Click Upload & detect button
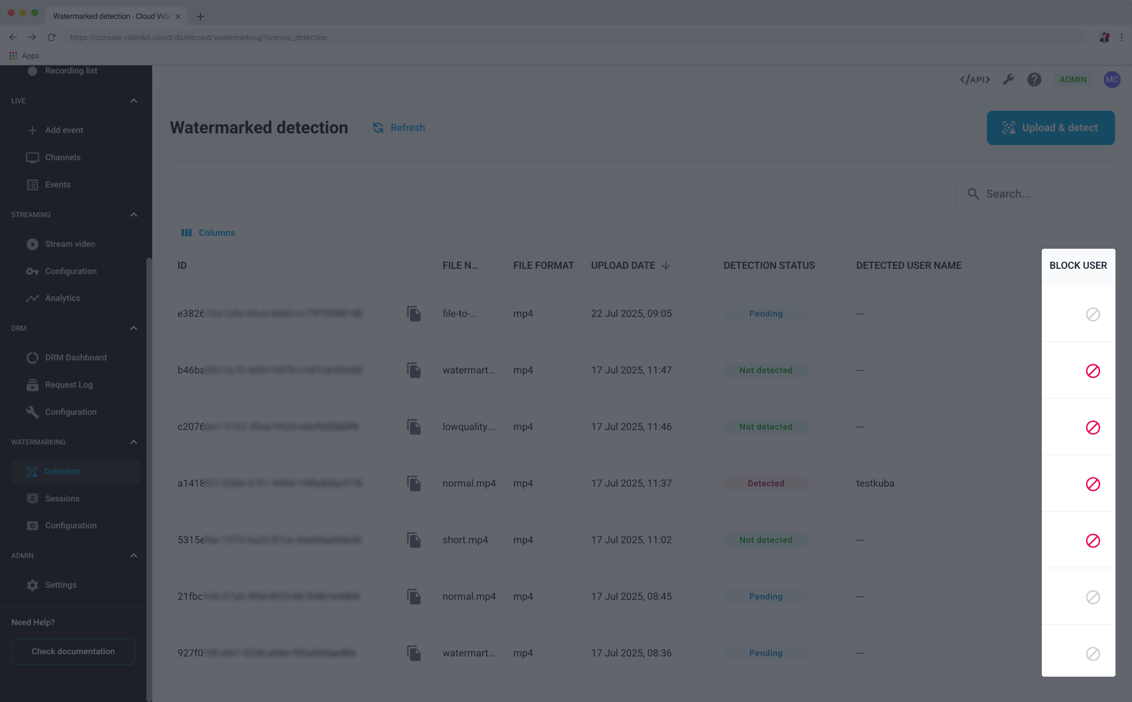This screenshot has height=702, width=1132. click(1051, 128)
